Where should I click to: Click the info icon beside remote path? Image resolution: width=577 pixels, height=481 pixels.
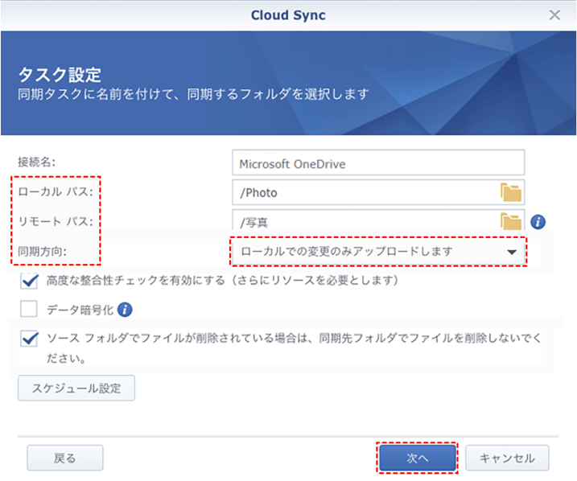tap(538, 221)
